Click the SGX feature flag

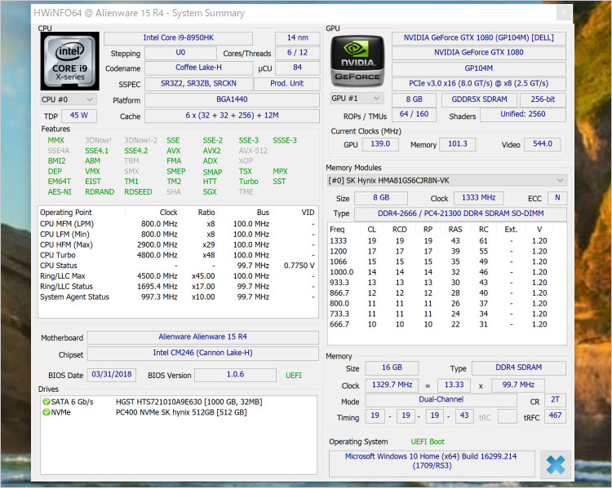(210, 191)
